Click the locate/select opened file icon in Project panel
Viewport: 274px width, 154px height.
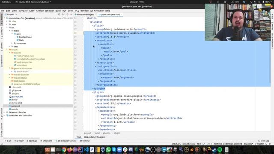(59, 15)
